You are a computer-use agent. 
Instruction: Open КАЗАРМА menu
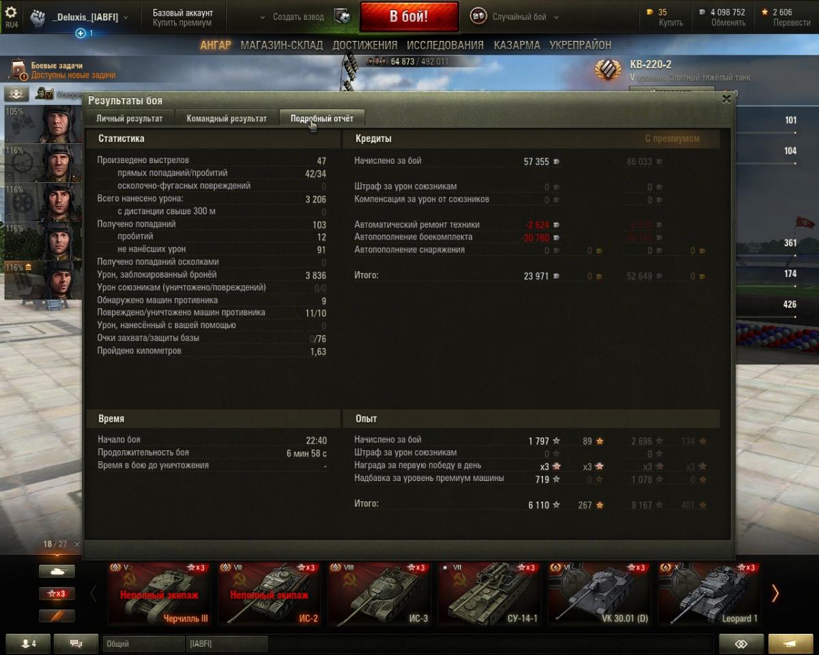[517, 45]
